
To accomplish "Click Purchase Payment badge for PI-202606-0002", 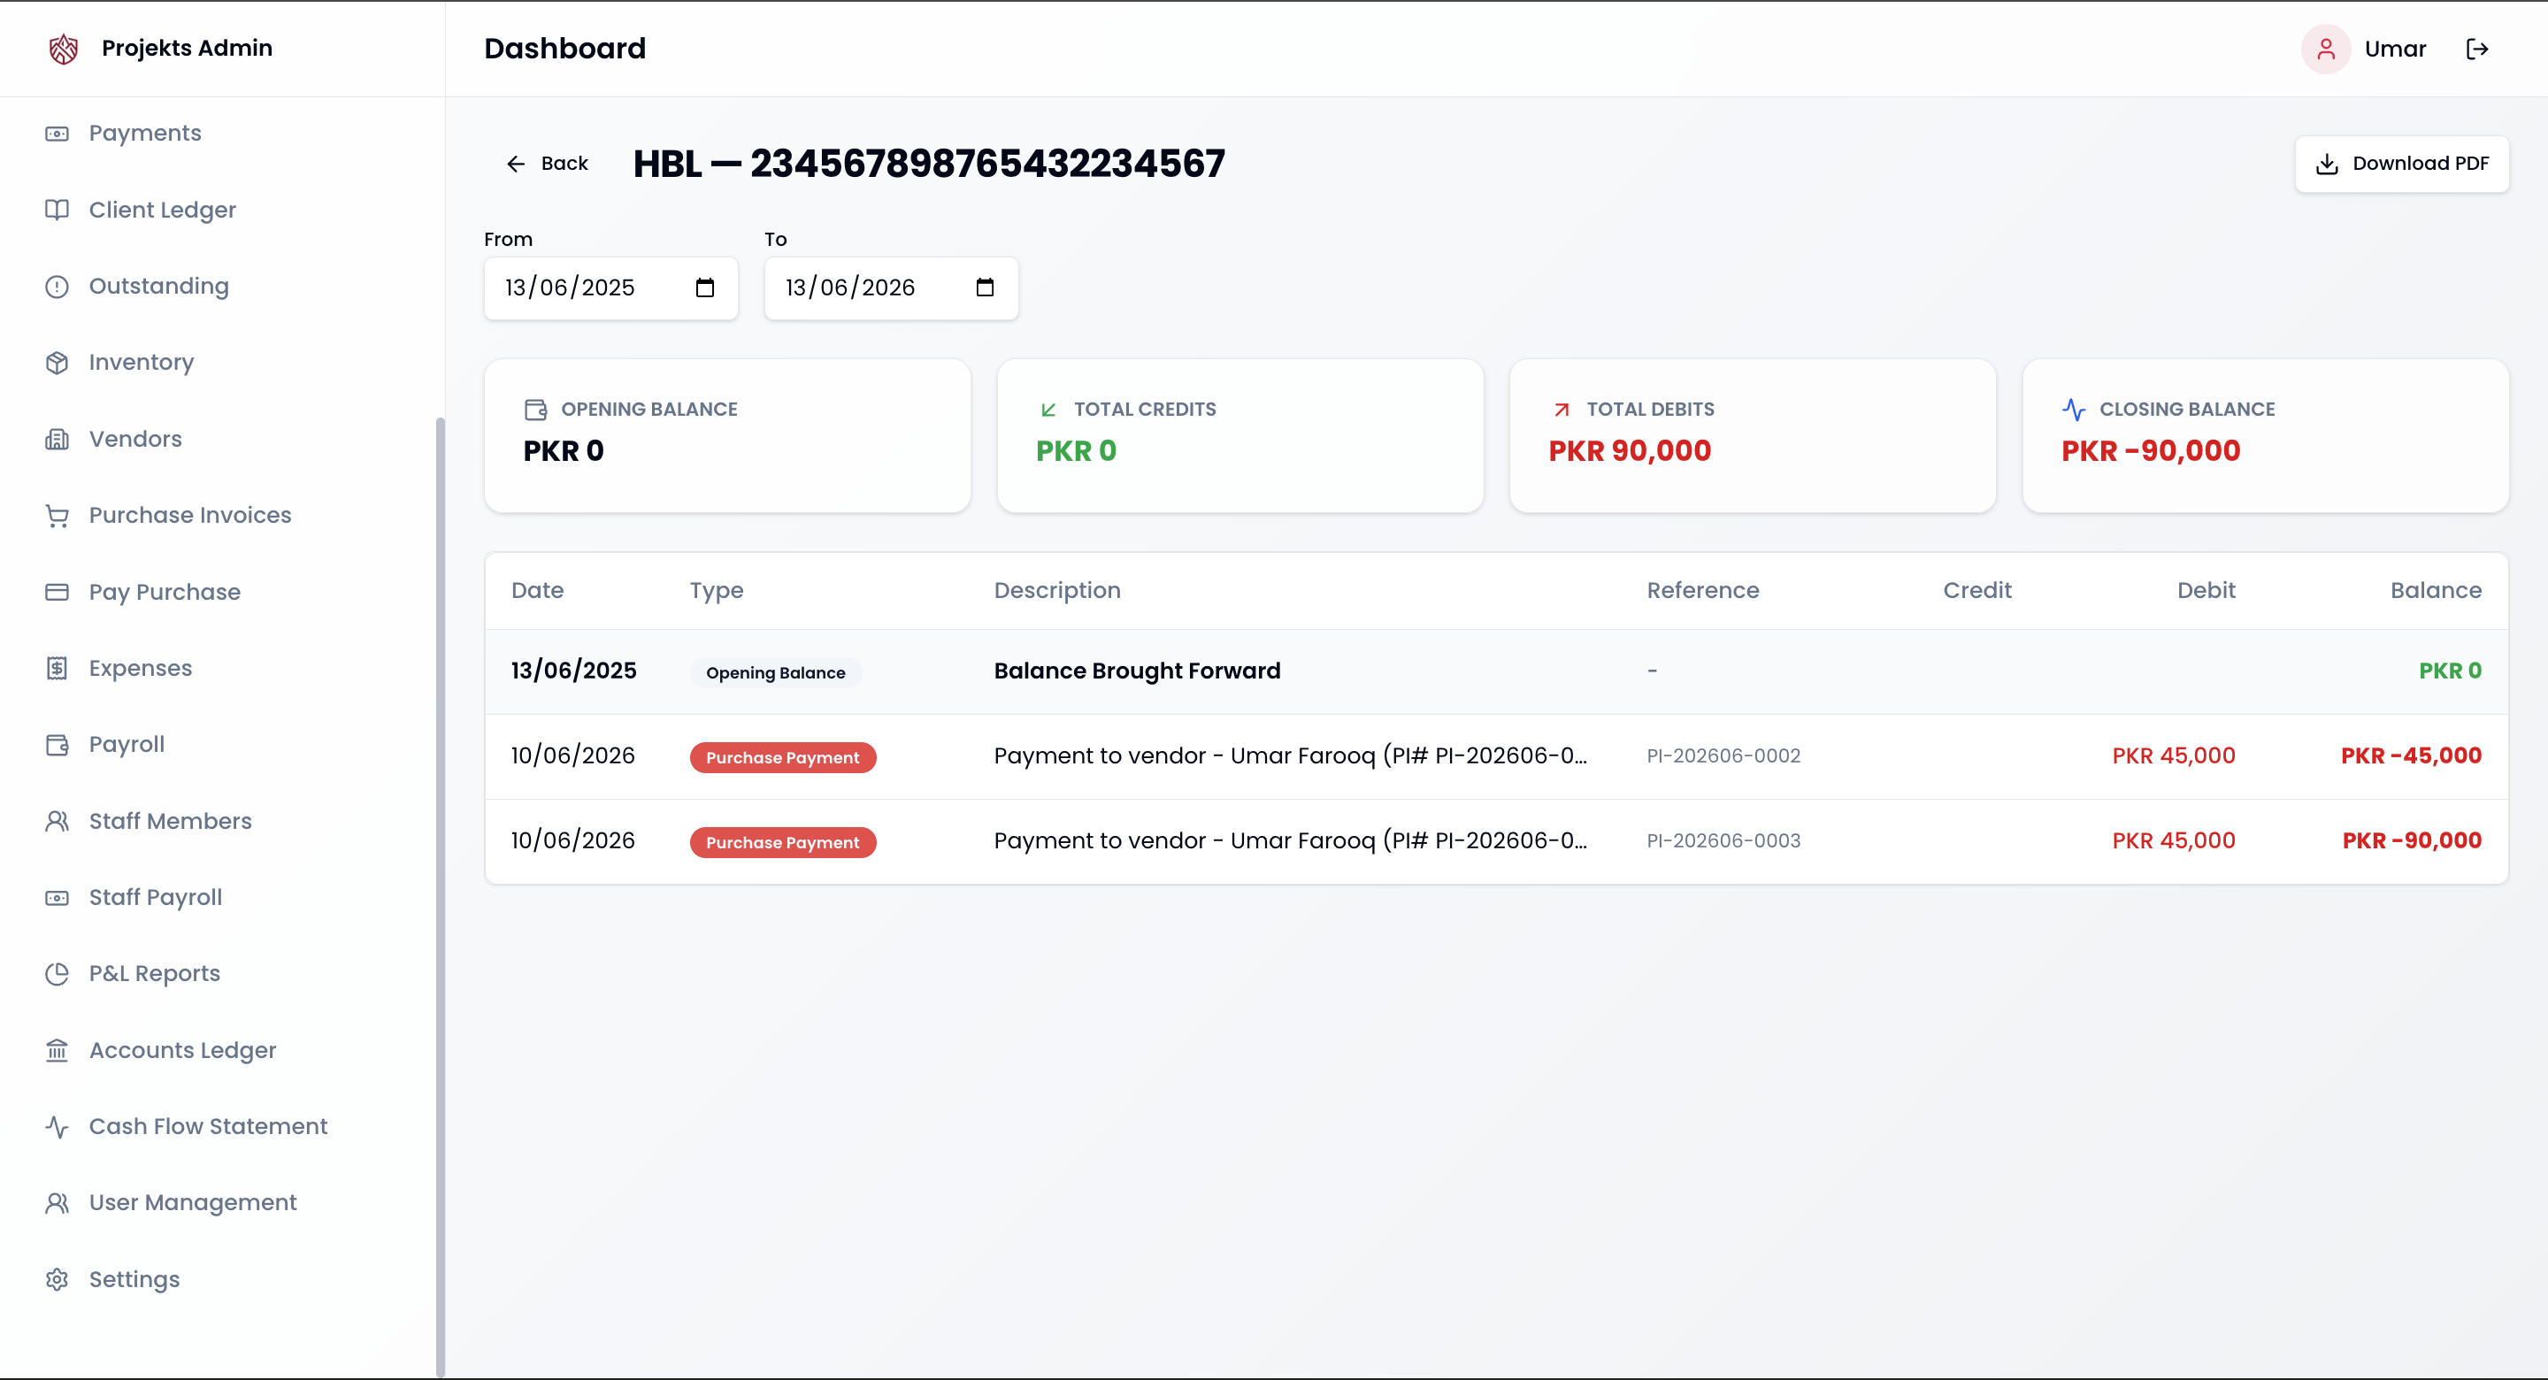I will tap(782, 756).
